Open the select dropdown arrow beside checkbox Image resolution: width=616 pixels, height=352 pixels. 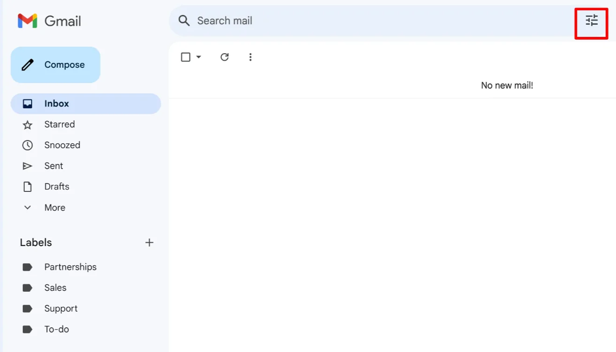tap(199, 57)
